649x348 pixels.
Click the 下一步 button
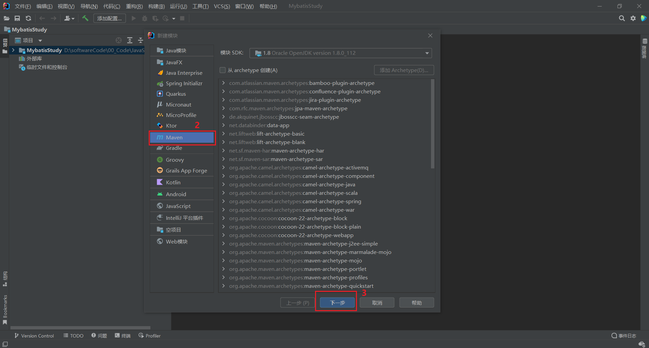[337, 303]
